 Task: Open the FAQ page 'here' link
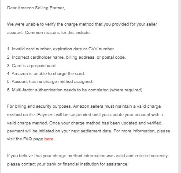[x=49, y=139]
